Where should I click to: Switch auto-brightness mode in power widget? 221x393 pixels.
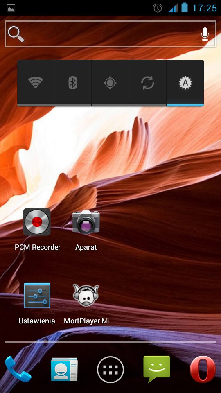point(185,83)
